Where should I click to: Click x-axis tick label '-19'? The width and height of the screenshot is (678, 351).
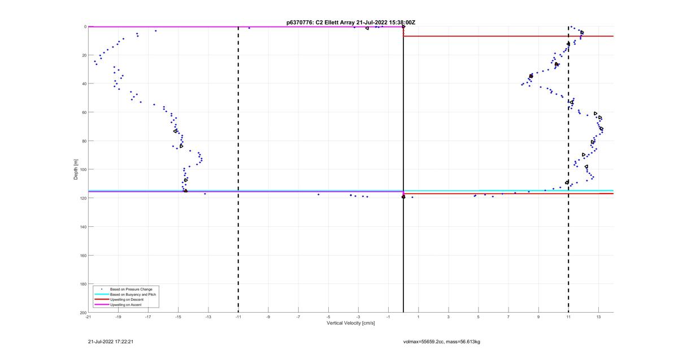pyautogui.click(x=118, y=317)
